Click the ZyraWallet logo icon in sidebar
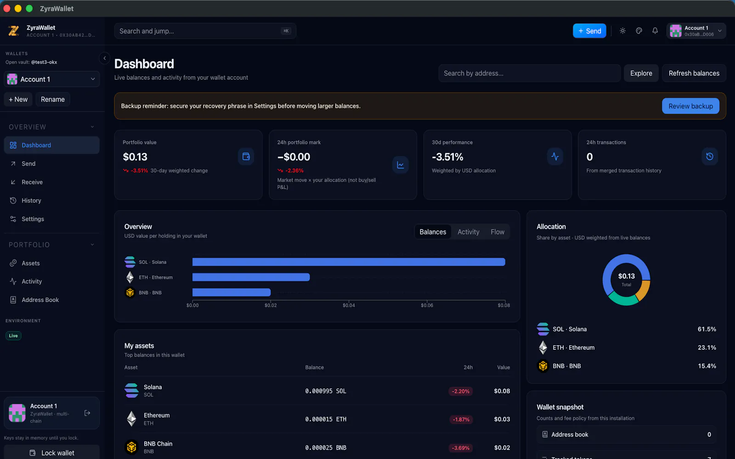 (x=13, y=31)
